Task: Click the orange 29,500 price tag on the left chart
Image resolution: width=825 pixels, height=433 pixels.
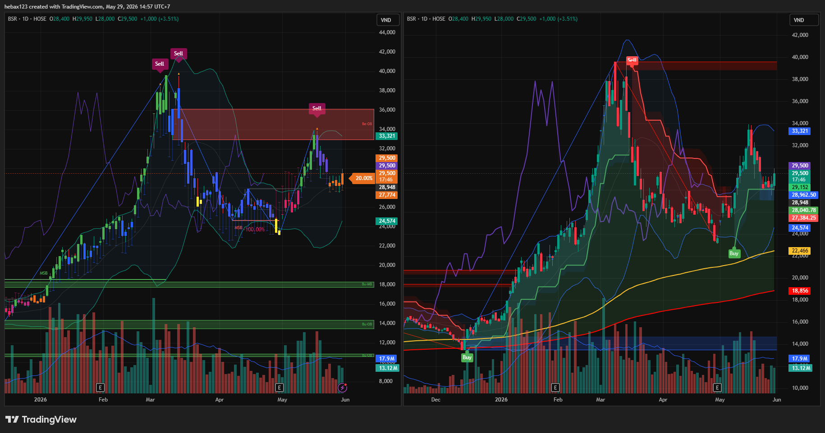Action: [387, 158]
